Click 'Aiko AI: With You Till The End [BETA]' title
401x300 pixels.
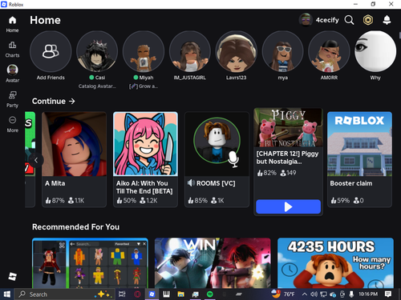coord(144,187)
